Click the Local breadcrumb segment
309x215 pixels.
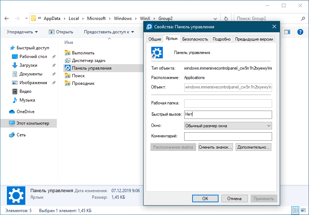coord(74,18)
